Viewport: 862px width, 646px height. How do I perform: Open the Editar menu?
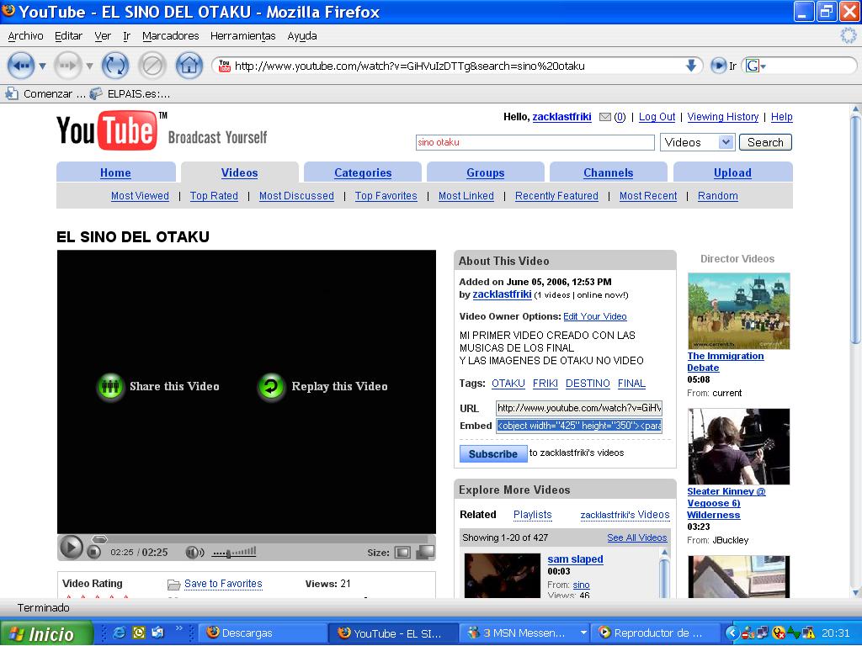coord(69,35)
